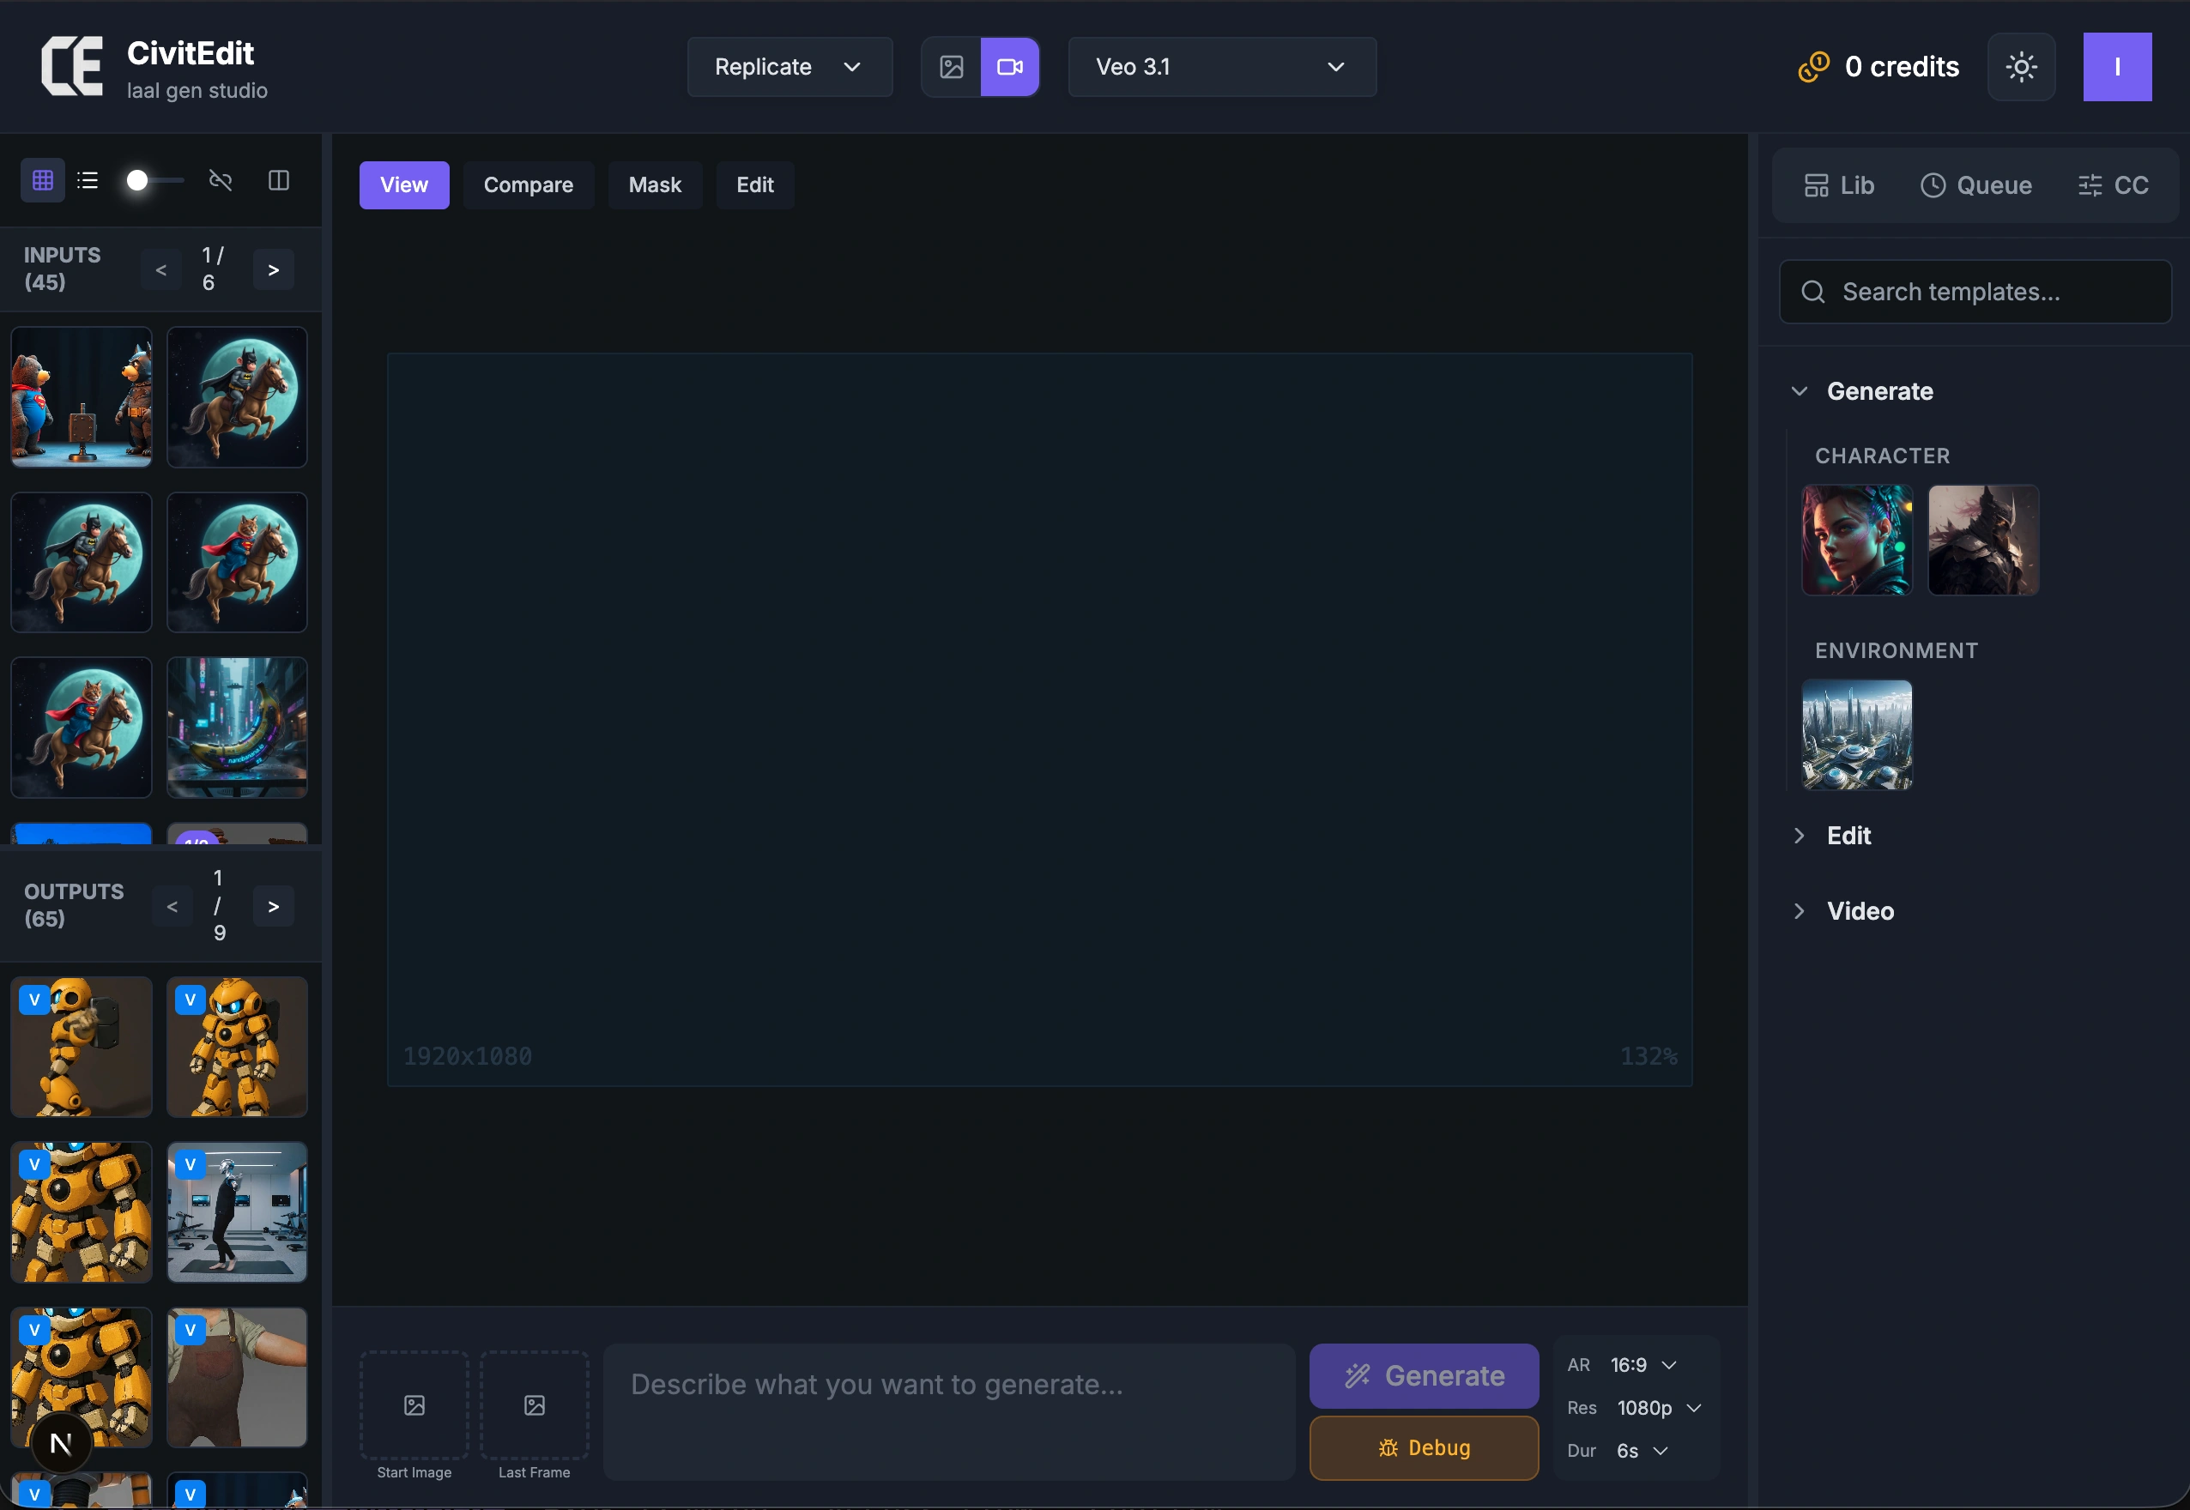Click the theme brightness icon near credits
This screenshot has width=2190, height=1510.
(2022, 66)
